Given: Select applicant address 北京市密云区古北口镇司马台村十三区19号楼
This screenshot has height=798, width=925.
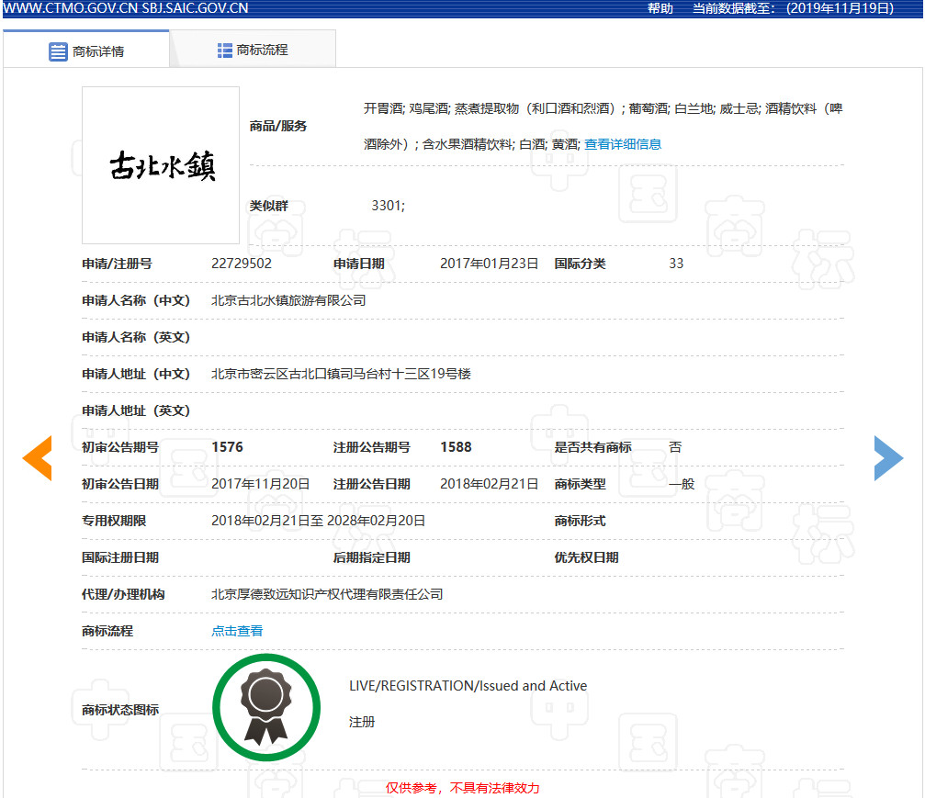Looking at the screenshot, I should point(341,374).
